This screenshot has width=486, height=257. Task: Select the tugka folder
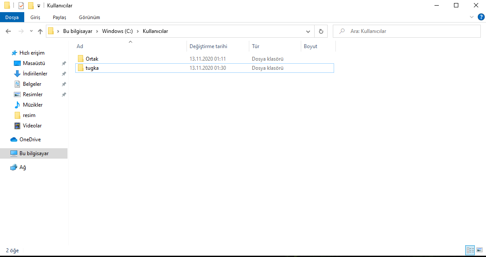[205, 68]
